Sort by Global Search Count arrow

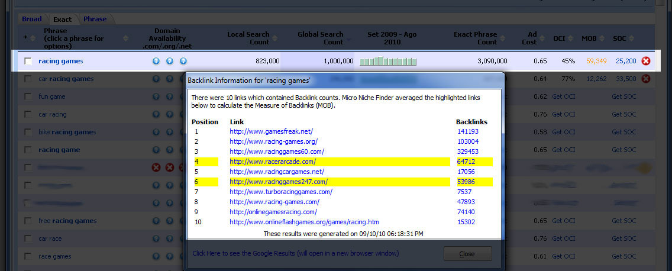pyautogui.click(x=348, y=40)
